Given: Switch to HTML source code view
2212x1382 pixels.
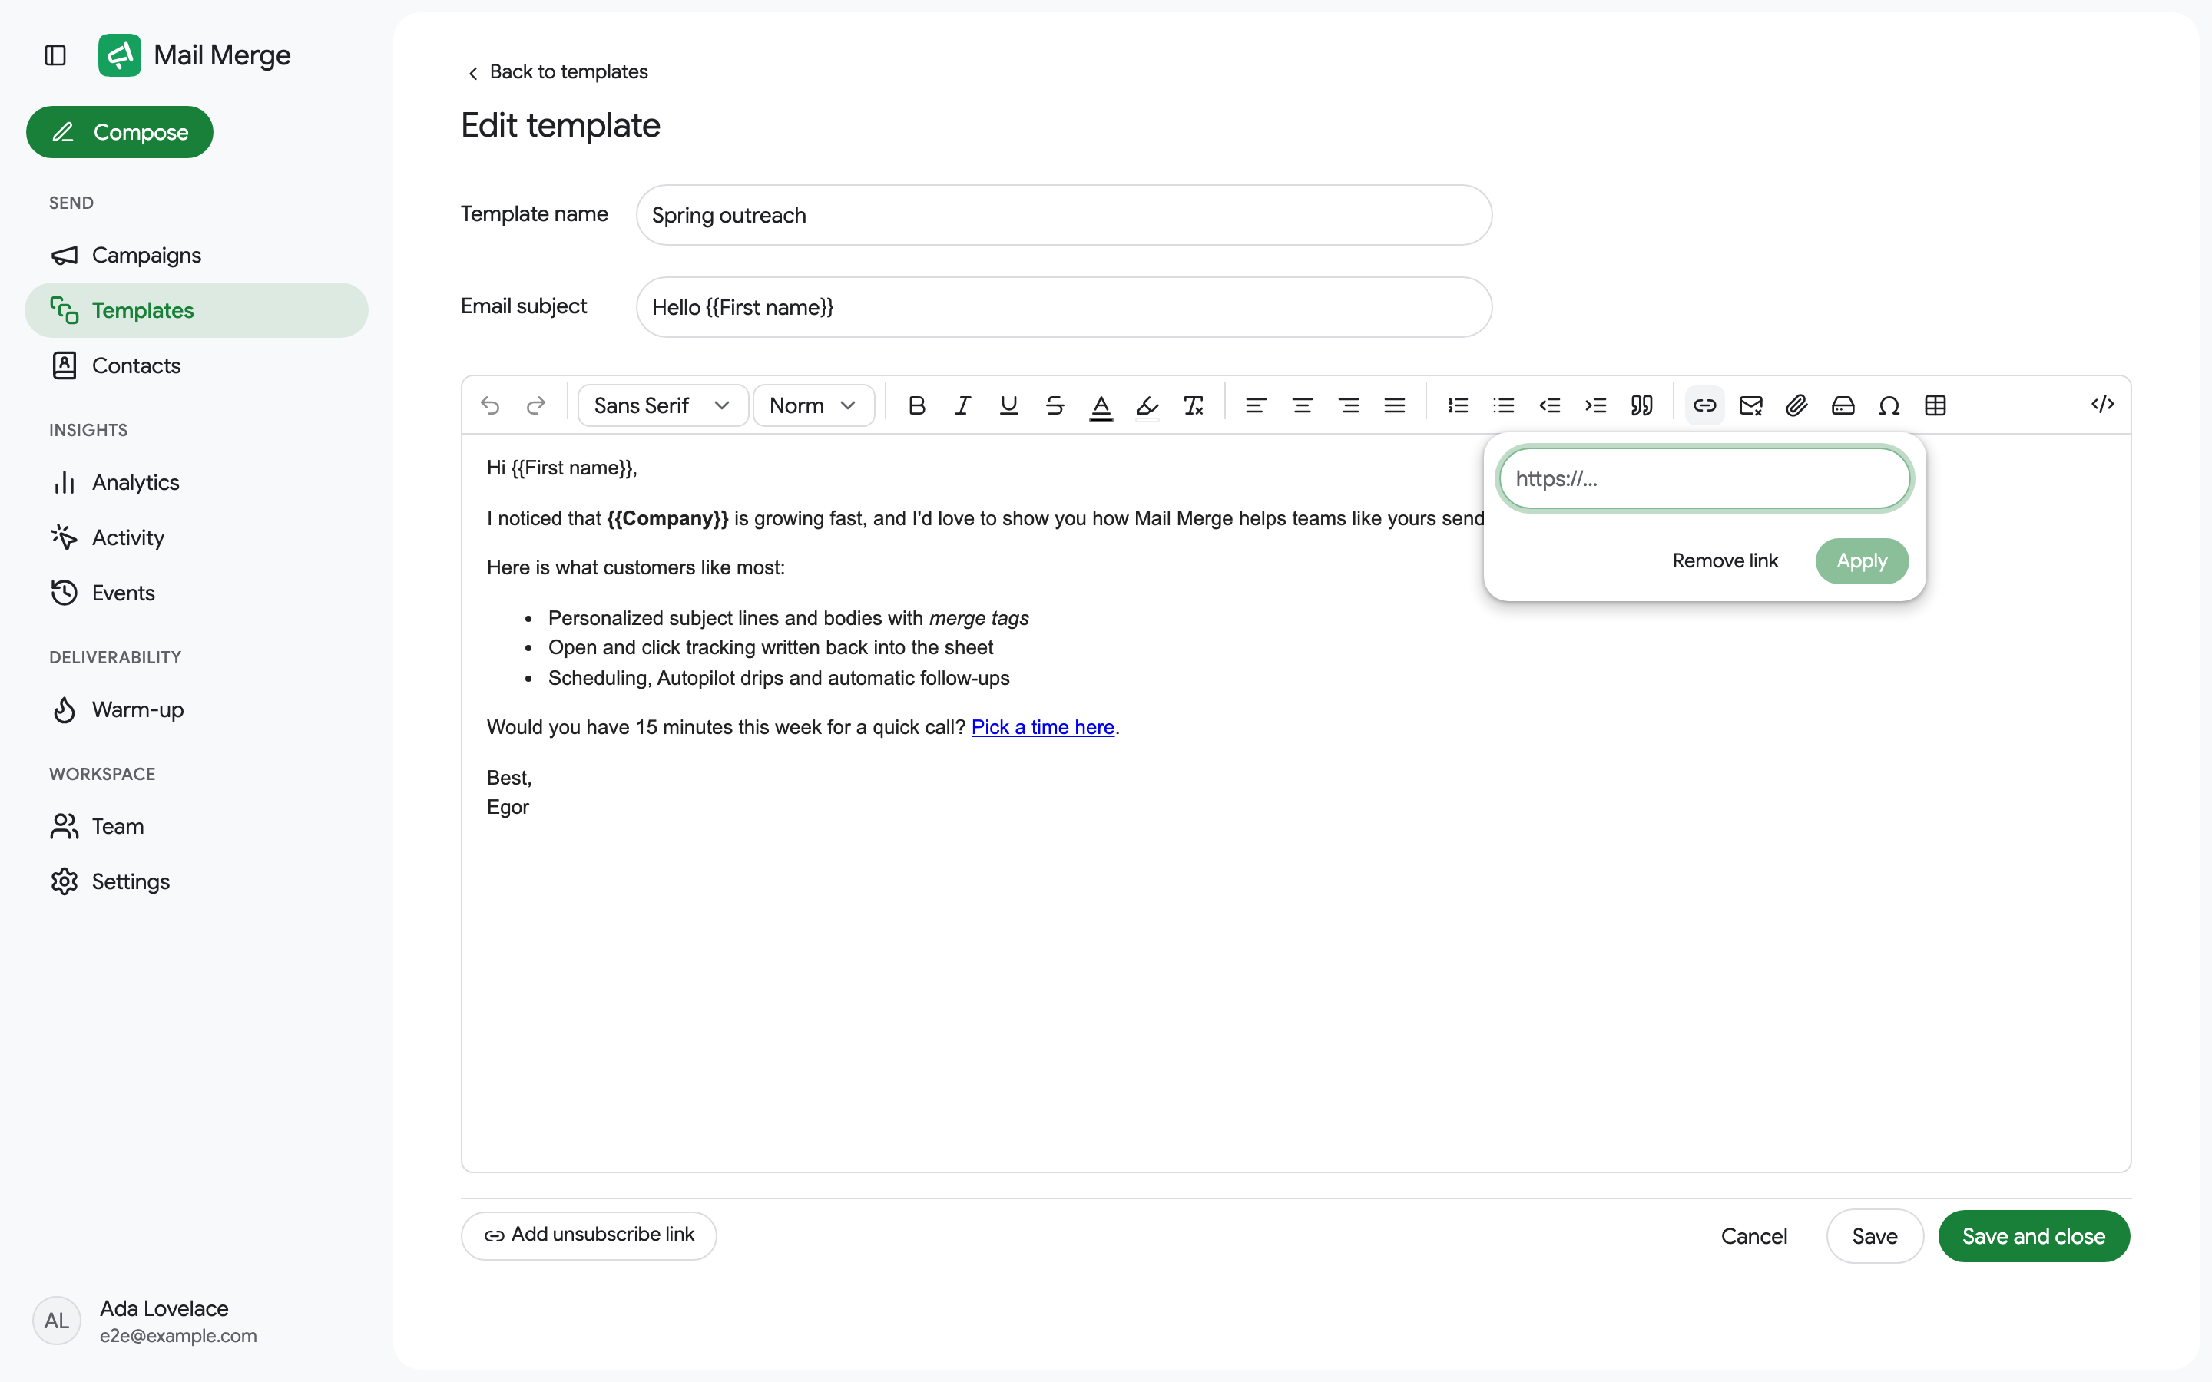Looking at the screenshot, I should [2102, 404].
